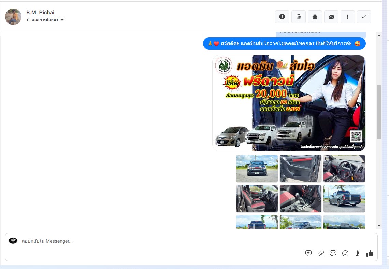The image size is (389, 269).
Task: Mark conversation unread with envelope icon
Action: click(331, 17)
